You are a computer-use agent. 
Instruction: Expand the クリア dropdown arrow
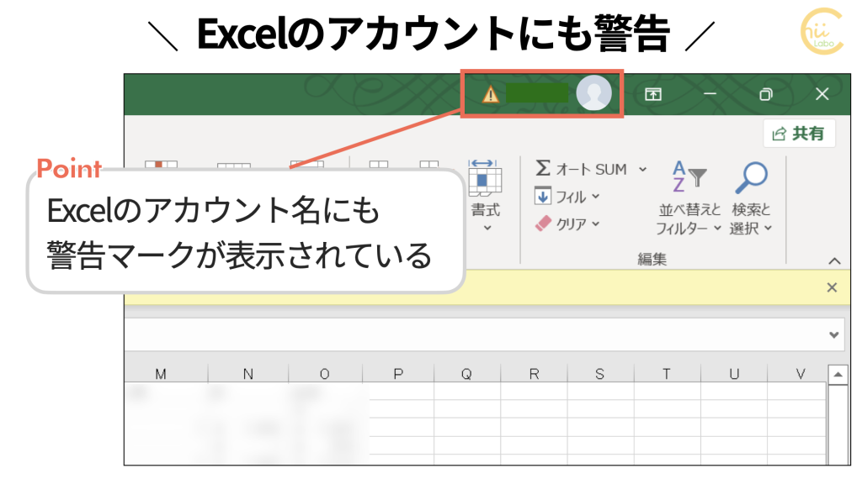596,224
